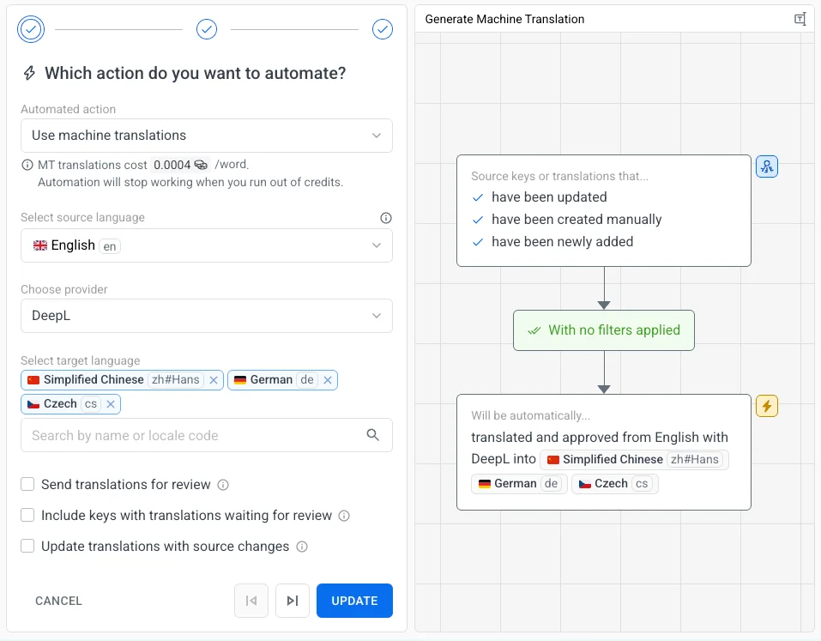Click info icon next to Send translations for review

point(223,485)
